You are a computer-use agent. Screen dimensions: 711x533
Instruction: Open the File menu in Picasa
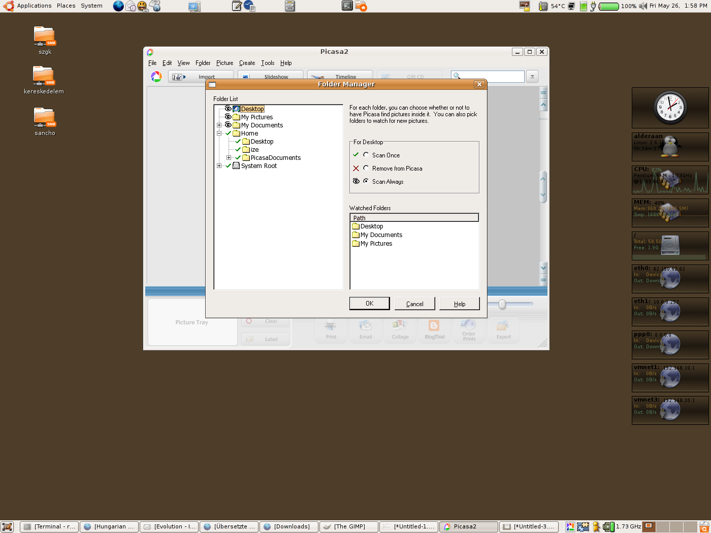152,63
